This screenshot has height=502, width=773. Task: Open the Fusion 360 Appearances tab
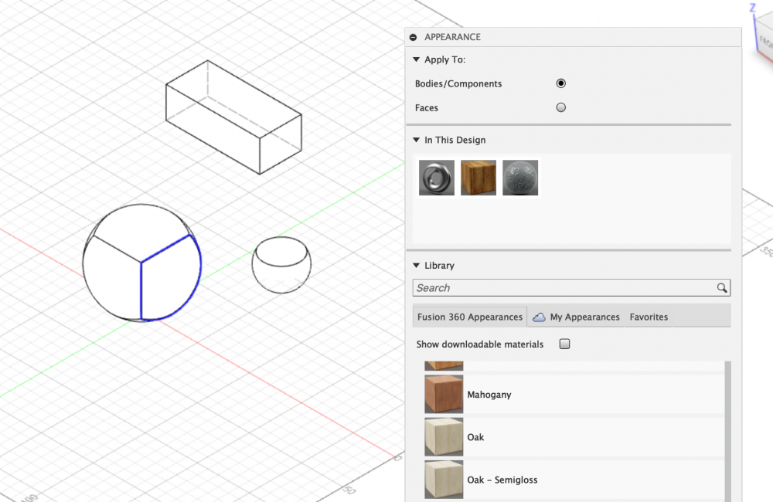pyautogui.click(x=470, y=317)
